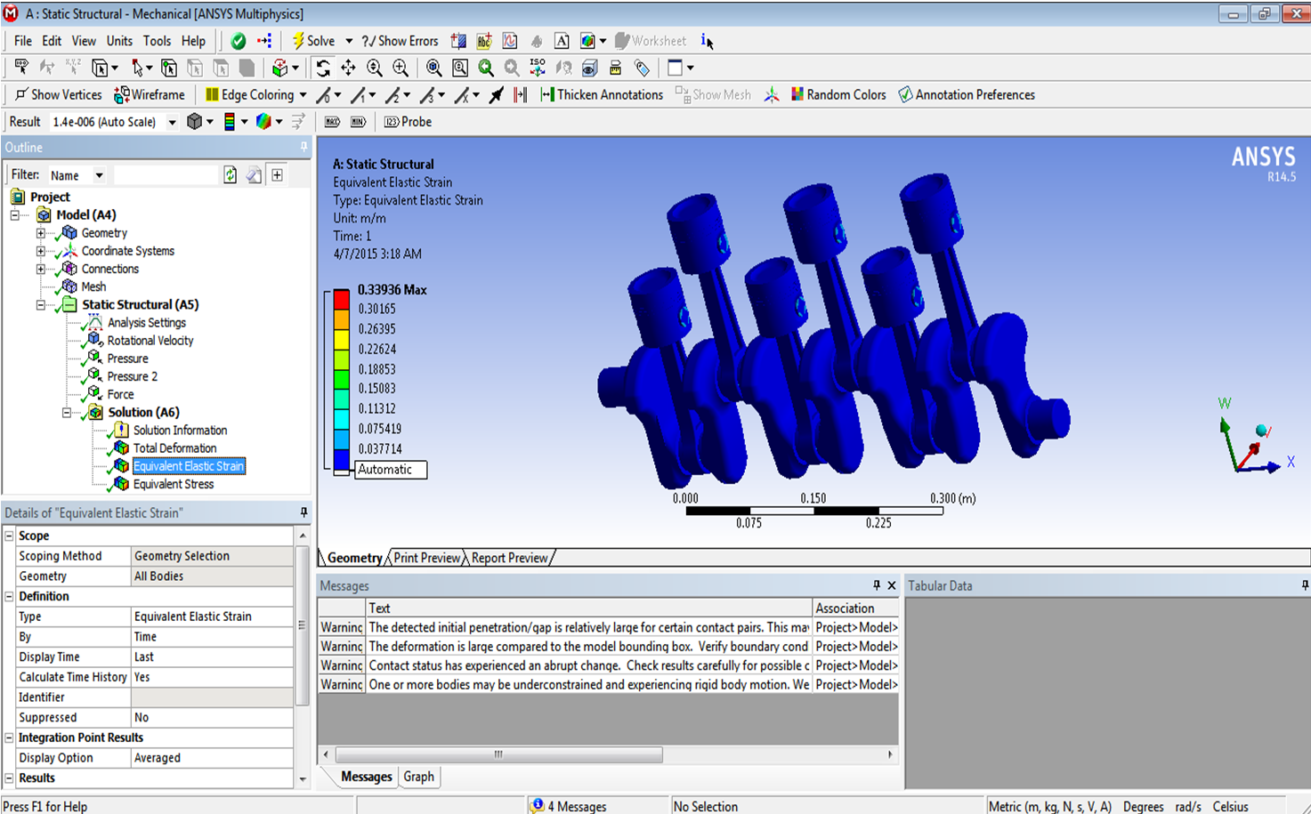Viewport: 1311px width, 814px height.
Task: Switch to the Print Preview tab
Action: [x=427, y=558]
